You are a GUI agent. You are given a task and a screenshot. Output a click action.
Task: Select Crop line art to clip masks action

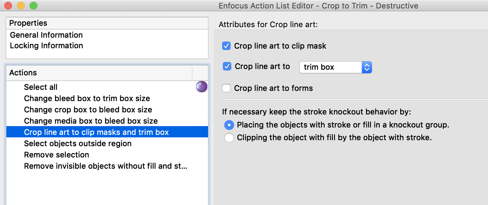[96, 132]
